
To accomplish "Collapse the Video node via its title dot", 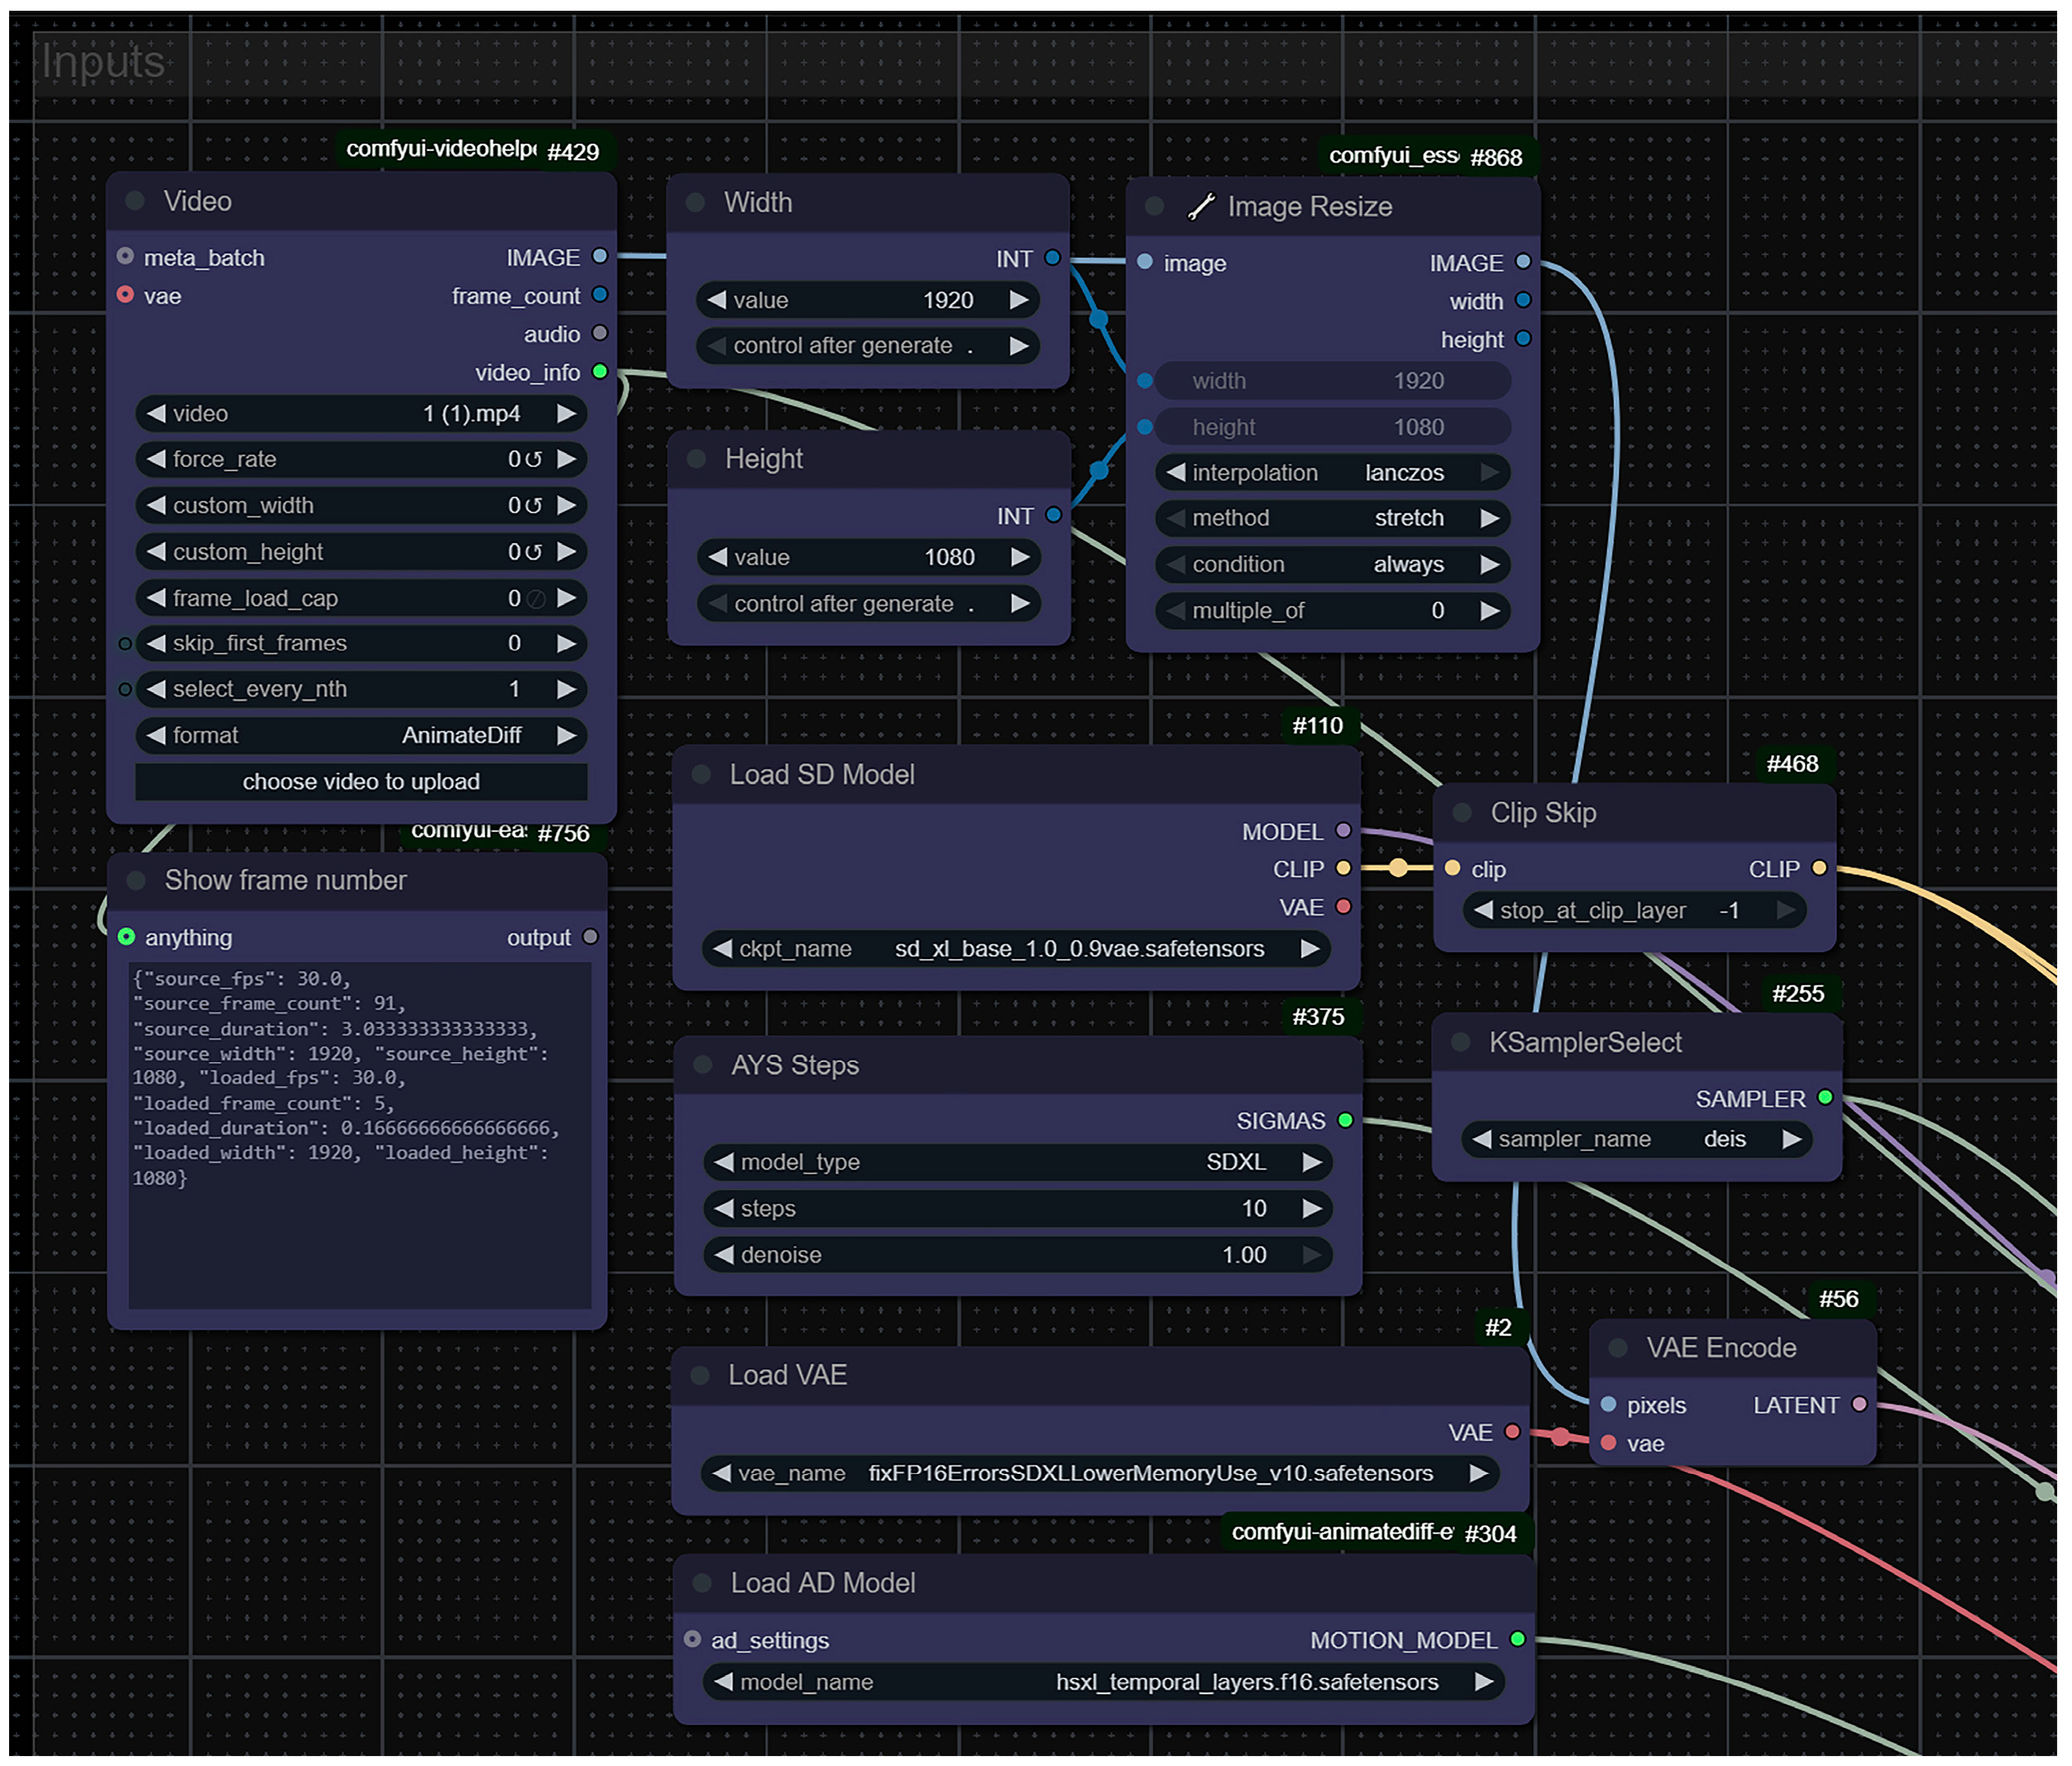I will click(x=135, y=201).
